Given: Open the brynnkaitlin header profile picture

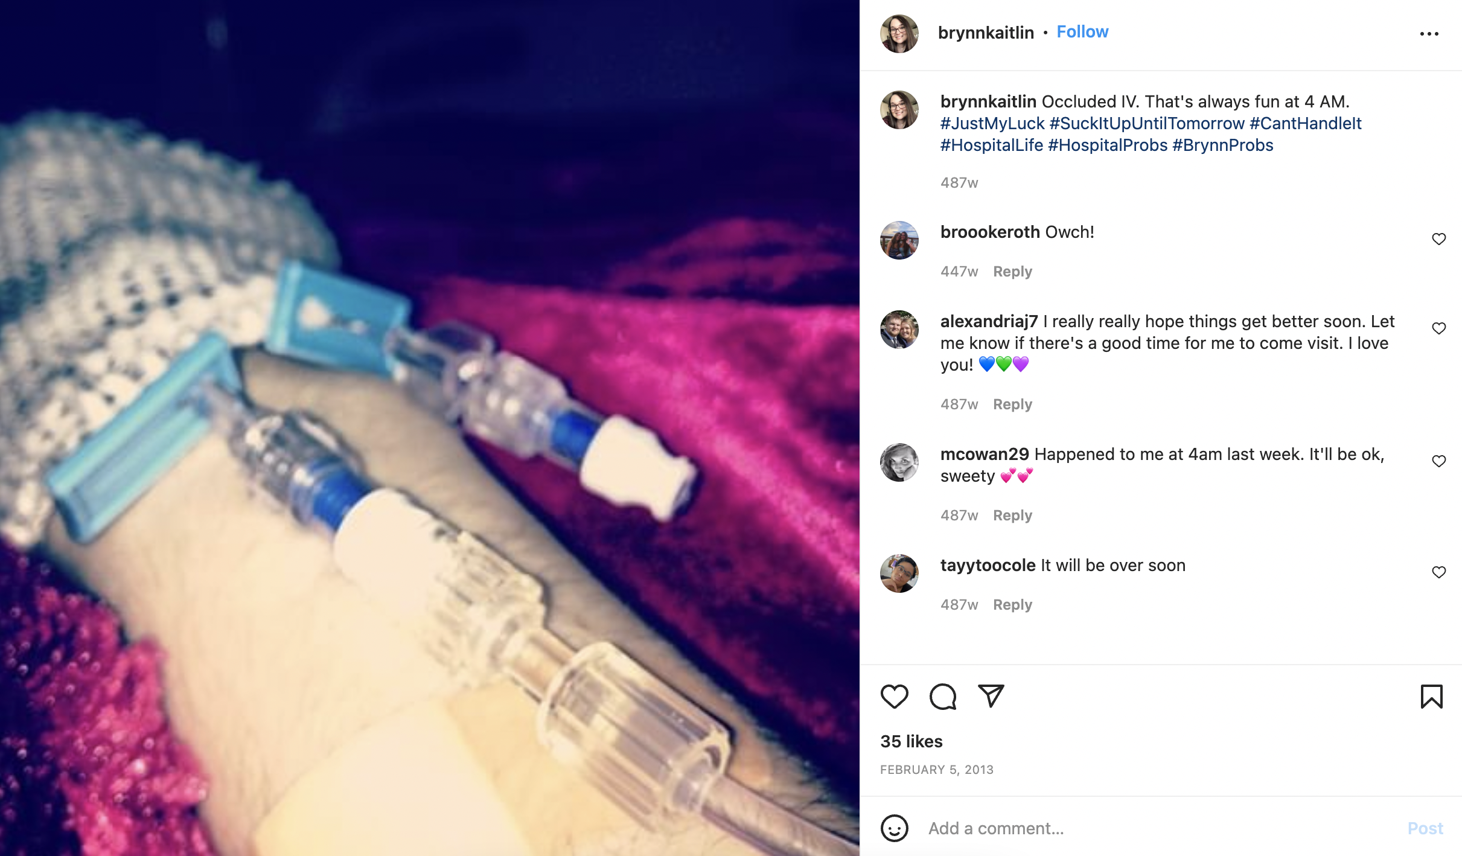Looking at the screenshot, I should tap(899, 34).
